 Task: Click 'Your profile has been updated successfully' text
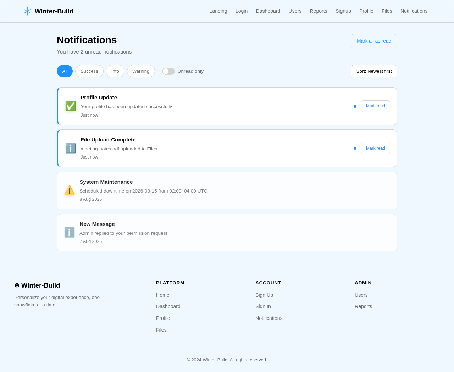tap(126, 107)
